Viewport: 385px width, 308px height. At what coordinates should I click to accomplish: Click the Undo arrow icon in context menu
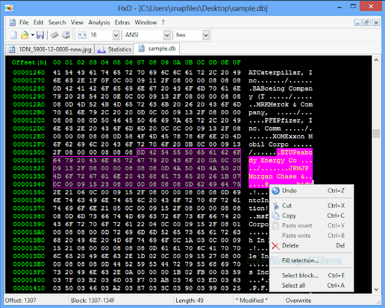276,191
